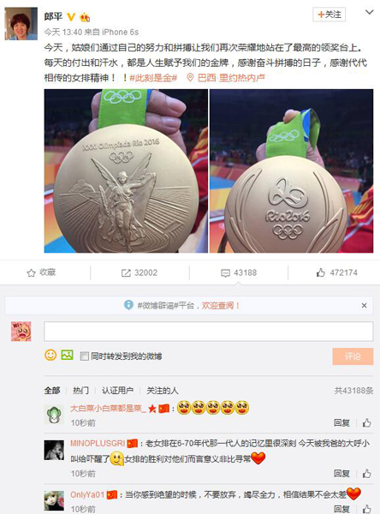Switch to the 热门 comments tab

pyautogui.click(x=80, y=391)
